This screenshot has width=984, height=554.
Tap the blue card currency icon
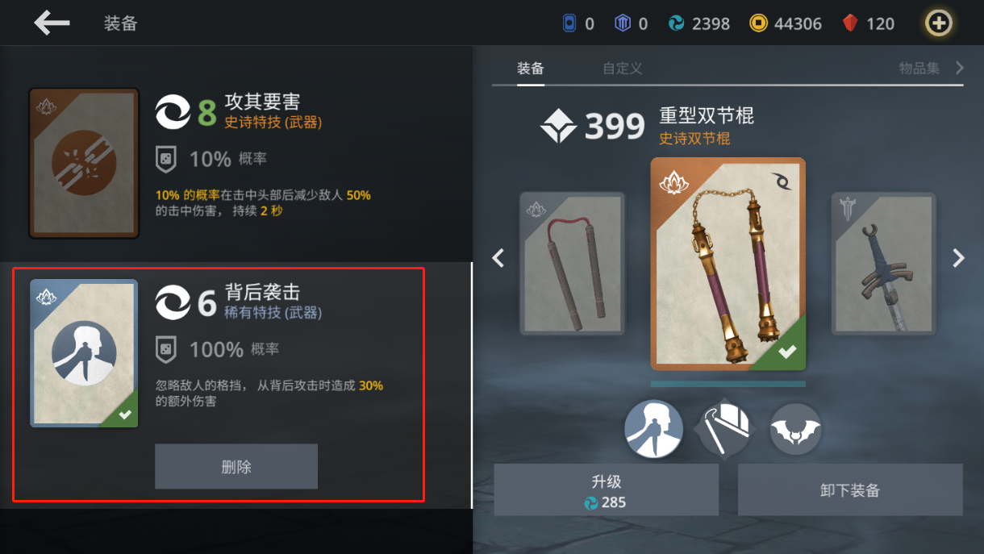pyautogui.click(x=569, y=23)
